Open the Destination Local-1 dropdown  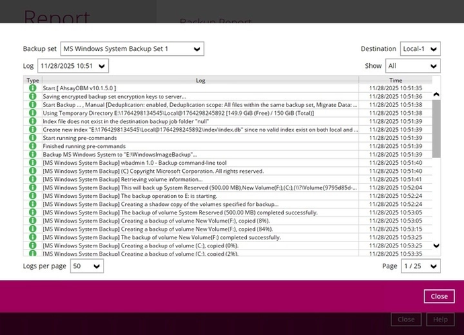point(420,49)
